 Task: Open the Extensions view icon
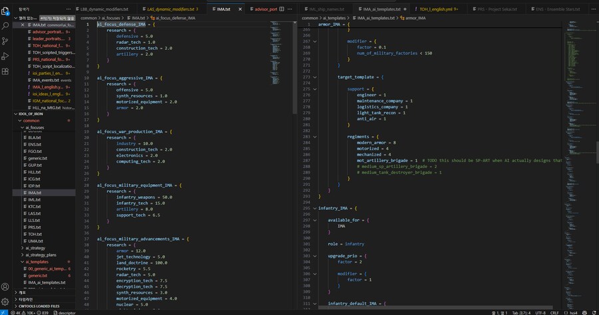[x=5, y=71]
